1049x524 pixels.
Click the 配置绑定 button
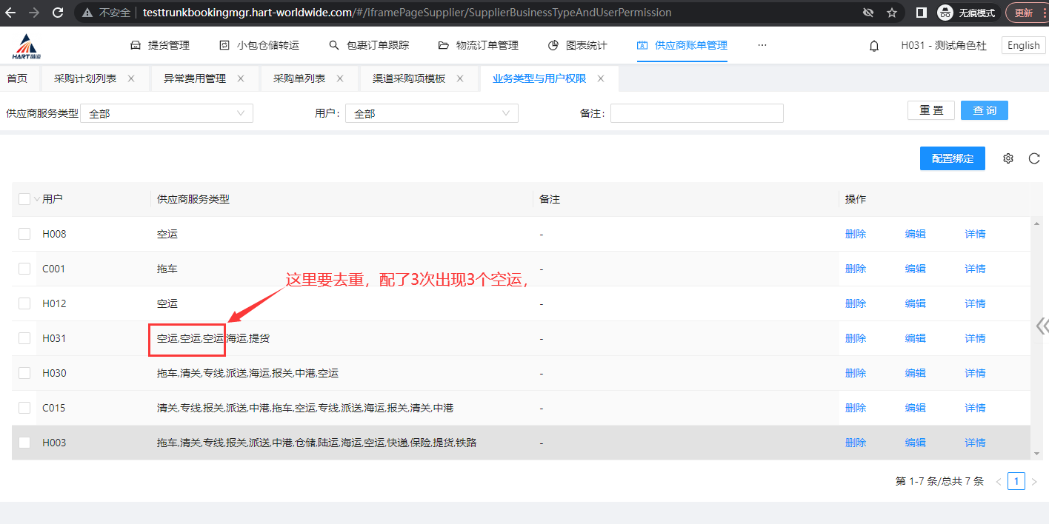point(952,158)
